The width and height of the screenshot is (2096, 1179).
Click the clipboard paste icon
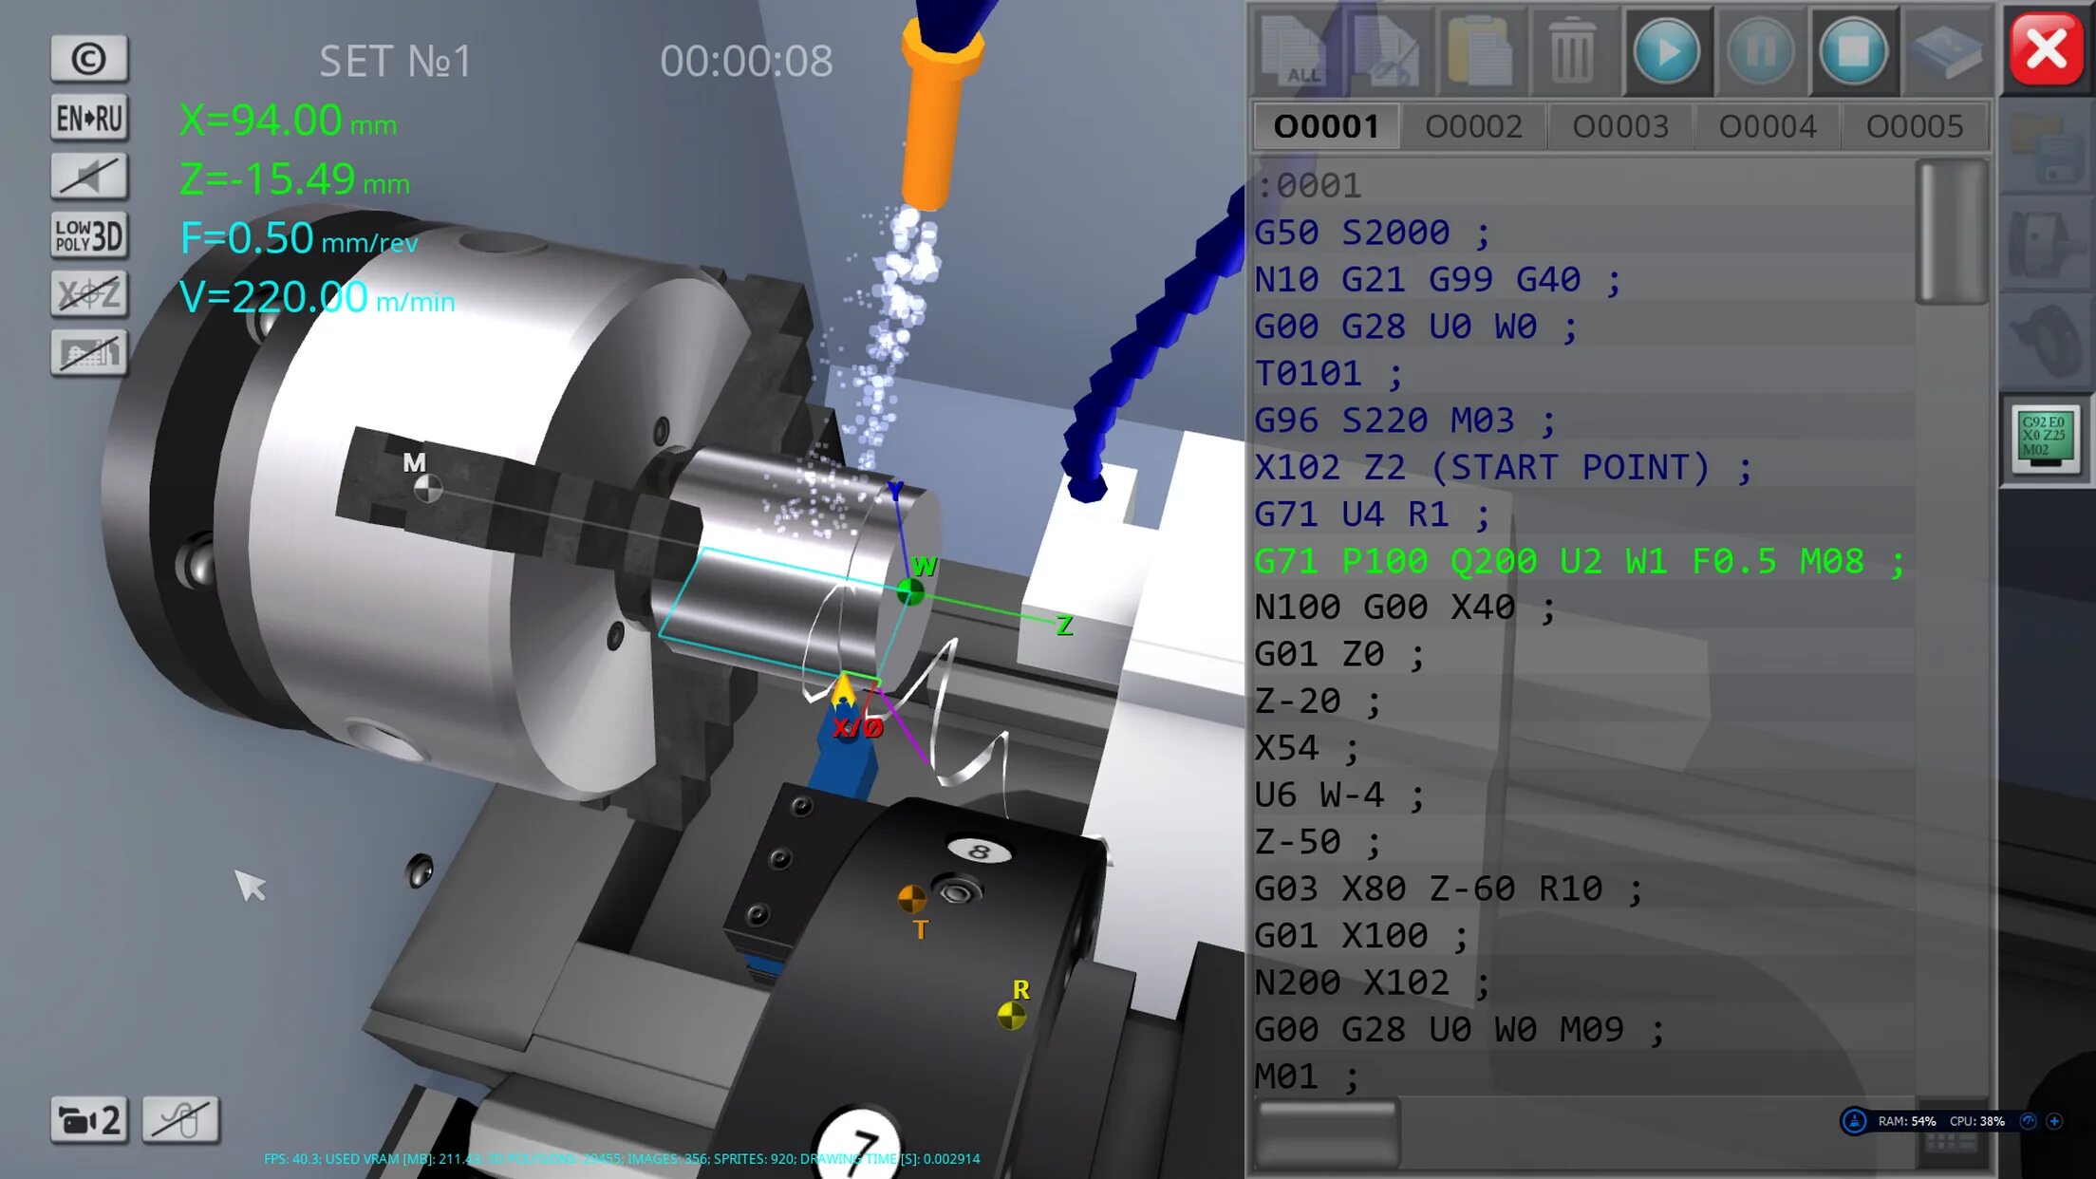[x=1479, y=51]
